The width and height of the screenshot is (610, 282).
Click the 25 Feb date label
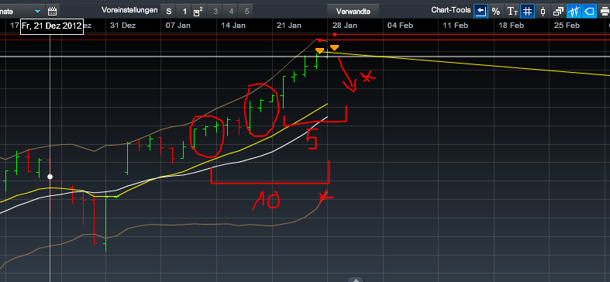[x=567, y=26]
